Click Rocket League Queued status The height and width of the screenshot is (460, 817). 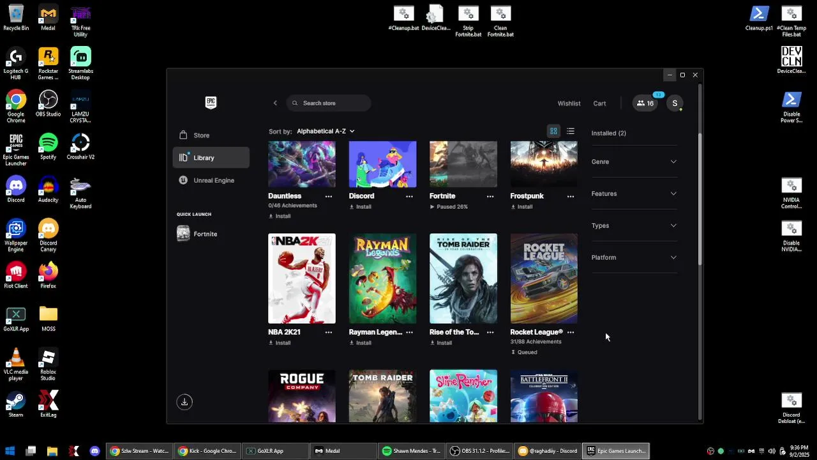(524, 352)
